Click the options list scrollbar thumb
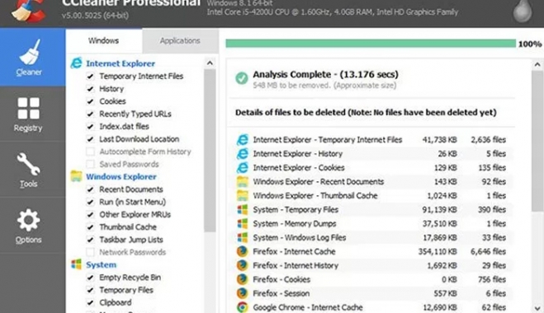The height and width of the screenshot is (313, 544). pyautogui.click(x=210, y=150)
